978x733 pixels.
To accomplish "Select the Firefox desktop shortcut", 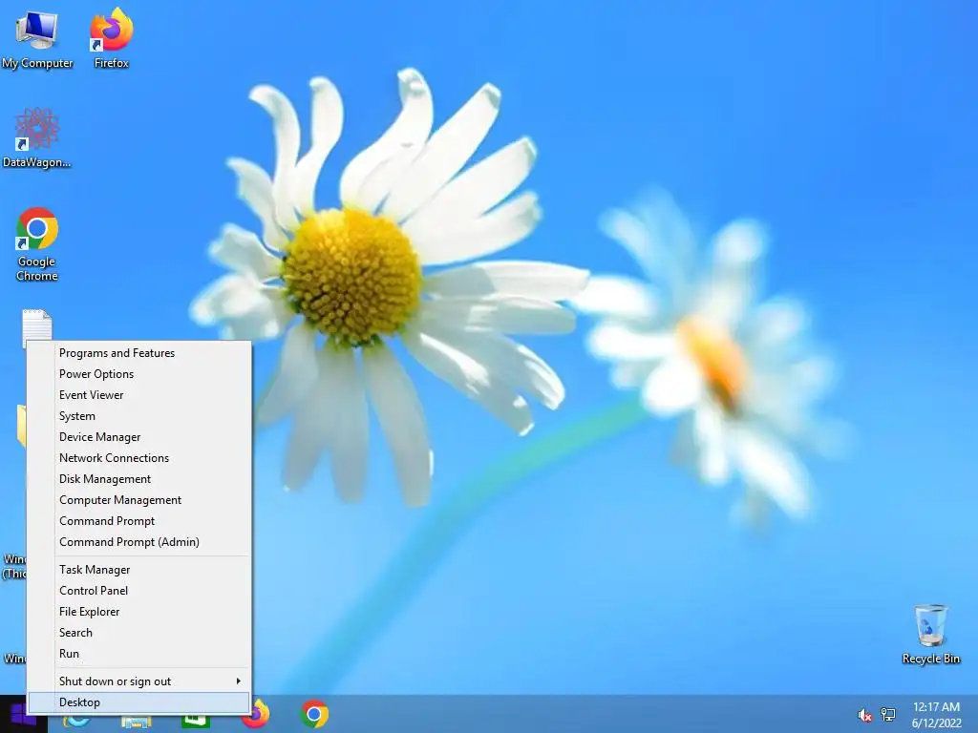I will pyautogui.click(x=111, y=37).
